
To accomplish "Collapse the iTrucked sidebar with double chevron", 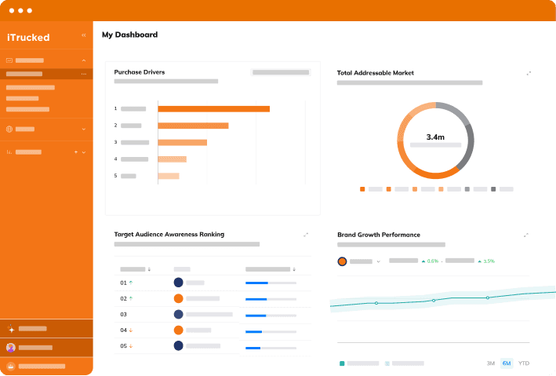I will 84,35.
